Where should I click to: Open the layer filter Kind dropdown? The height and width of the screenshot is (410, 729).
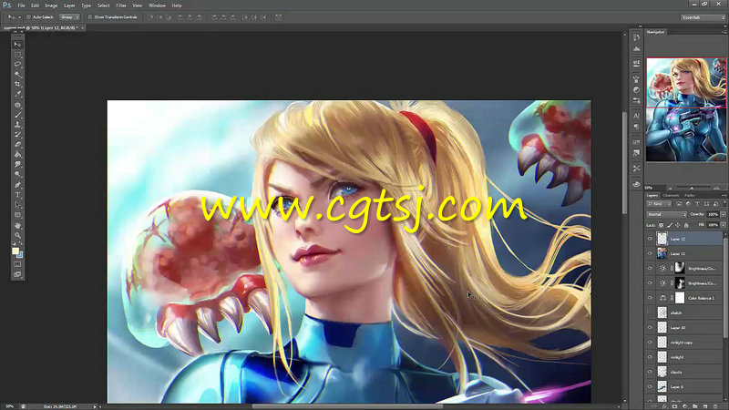click(x=659, y=203)
